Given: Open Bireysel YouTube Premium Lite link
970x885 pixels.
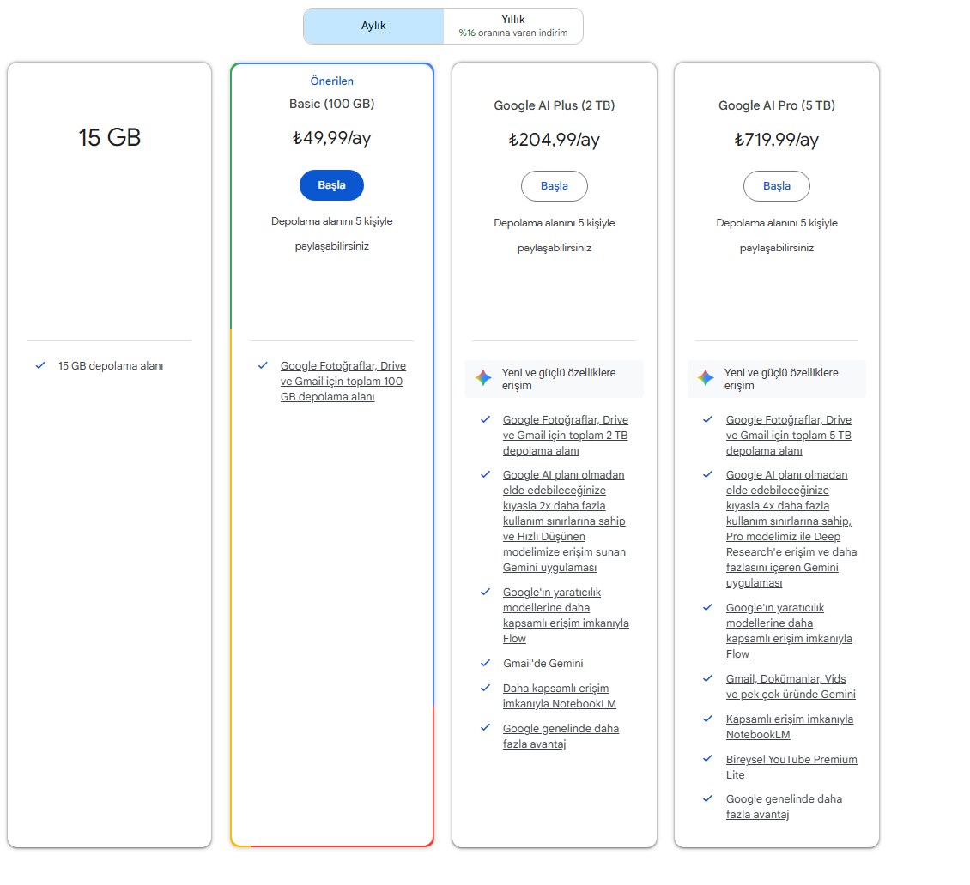Looking at the screenshot, I should (791, 767).
